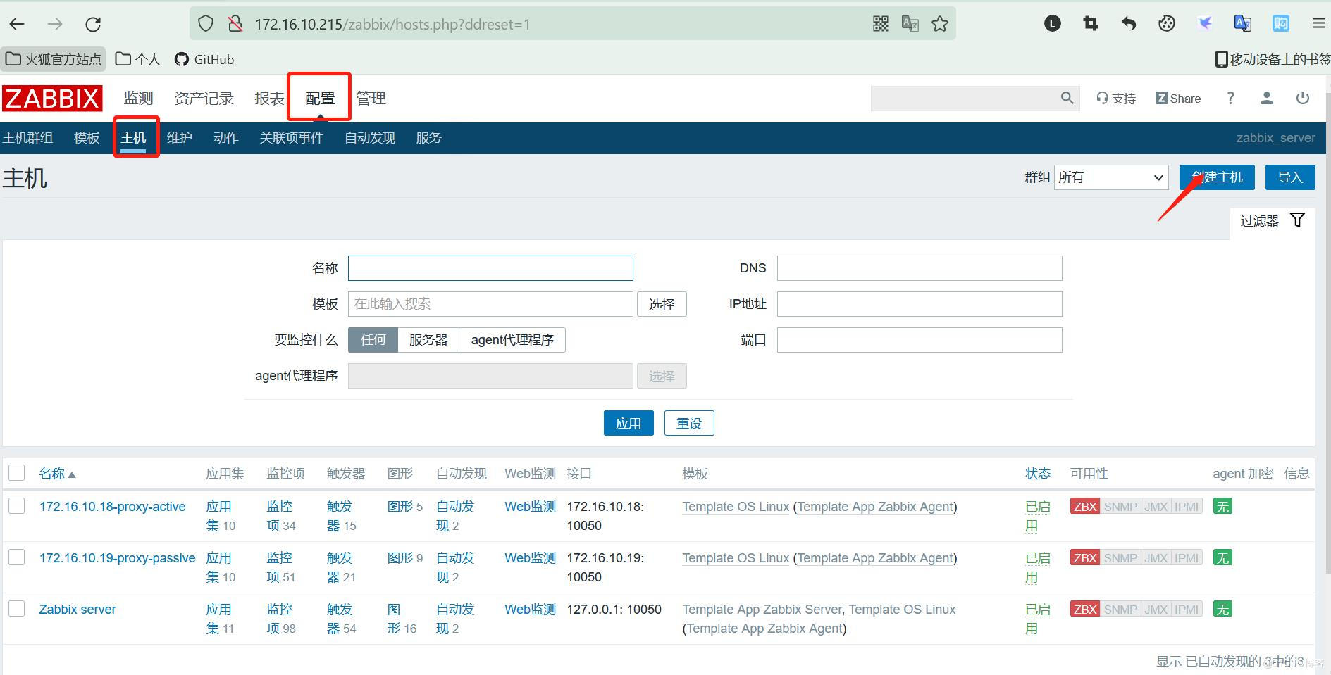The image size is (1331, 675).
Task: Switch to the 自动发现 submenu tab
Action: coord(370,138)
